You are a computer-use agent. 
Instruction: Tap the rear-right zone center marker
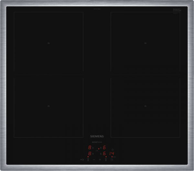tap(145, 43)
